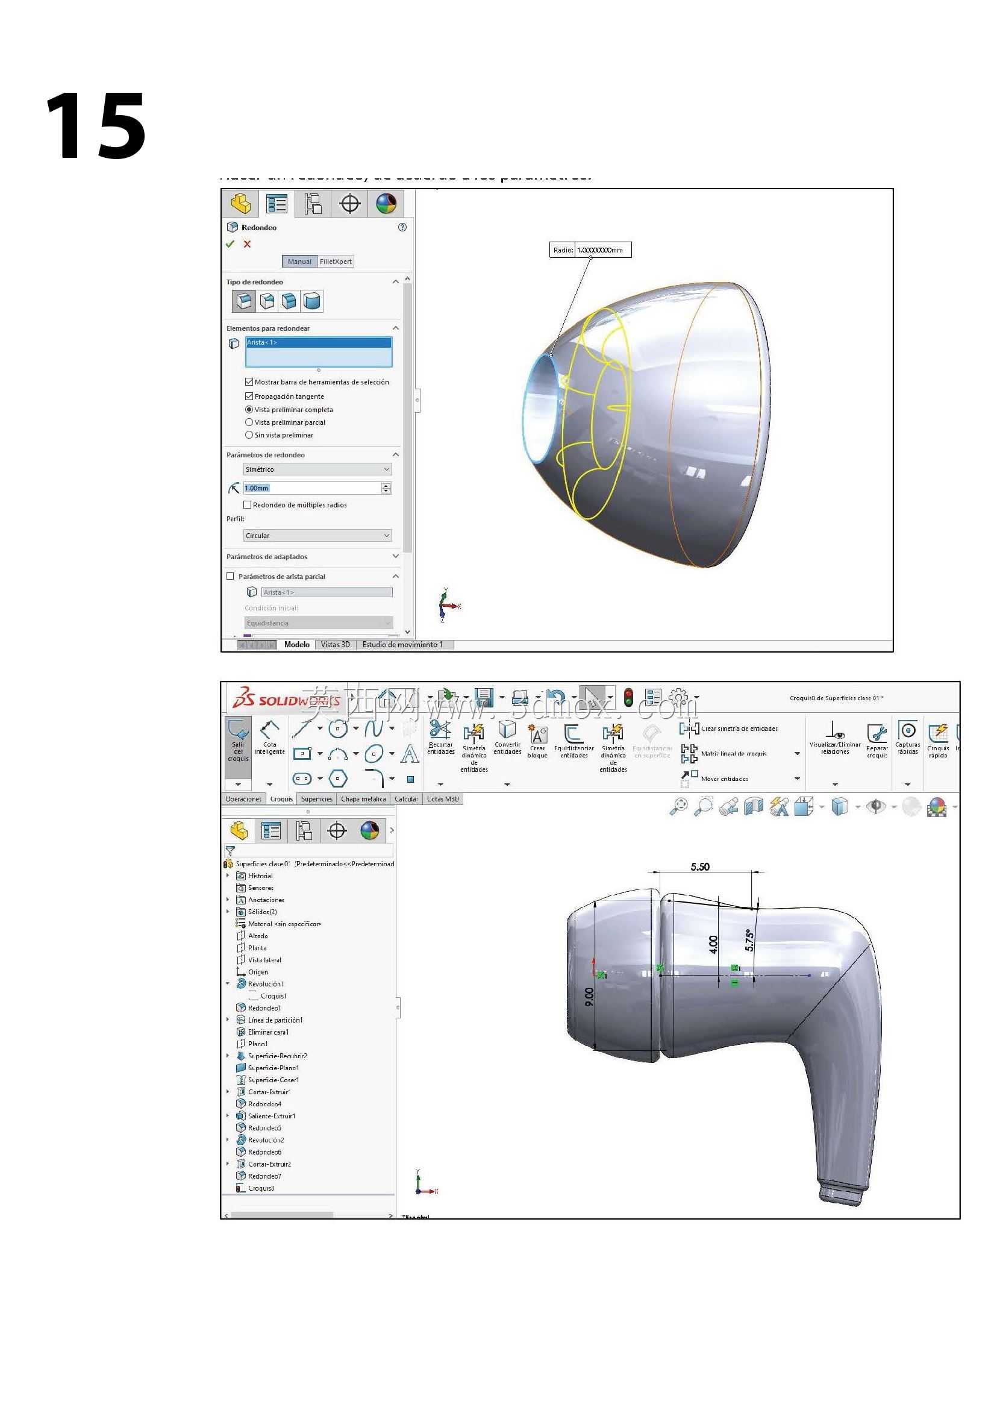Click the zoom to fit magnifier icon
Screen dimensions: 997x1410
point(679,806)
